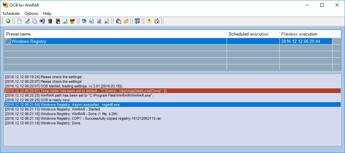
Task: Click the blue refresh page icon
Action: (x=99, y=21)
